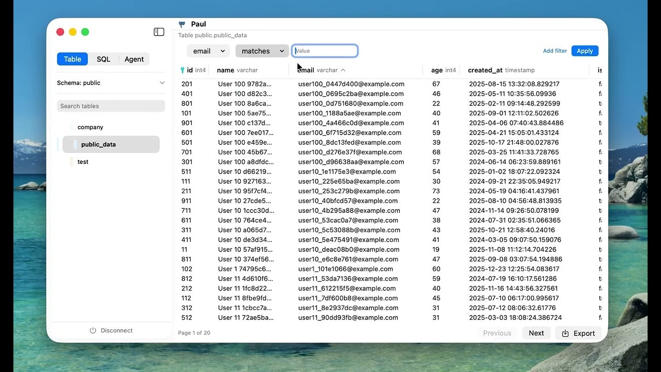Click id cell 401
The image size is (661, 372).
point(186,94)
